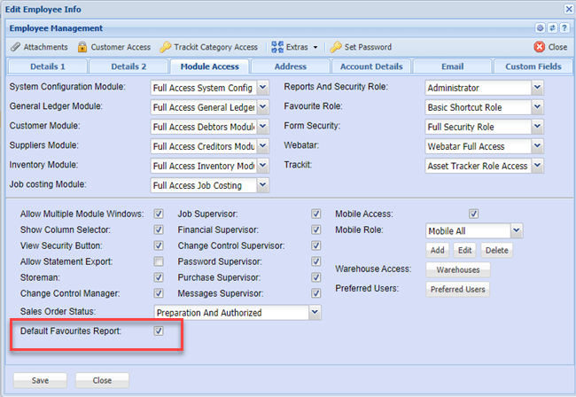Expand the Sales Order Status dropdown
The height and width of the screenshot is (397, 576).
[314, 312]
